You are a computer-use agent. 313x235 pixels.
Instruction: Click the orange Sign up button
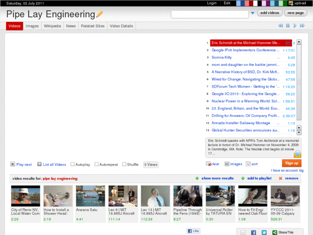tap(291, 163)
